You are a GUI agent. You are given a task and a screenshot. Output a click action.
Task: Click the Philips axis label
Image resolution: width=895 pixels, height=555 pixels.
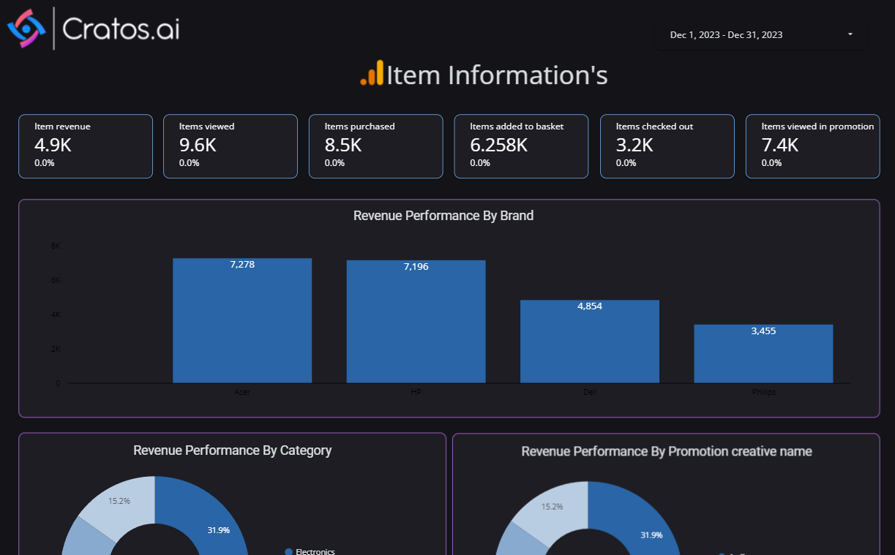(763, 392)
